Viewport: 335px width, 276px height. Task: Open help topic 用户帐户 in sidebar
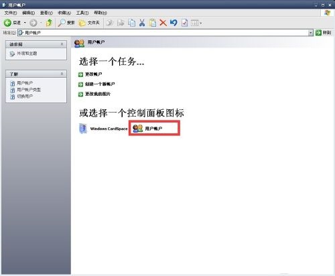click(x=25, y=83)
